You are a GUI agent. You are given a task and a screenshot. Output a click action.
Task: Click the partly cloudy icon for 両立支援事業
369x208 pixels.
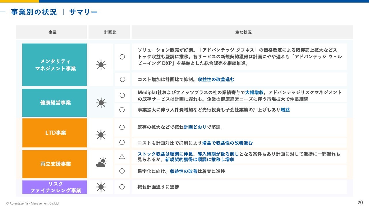[x=101, y=163]
